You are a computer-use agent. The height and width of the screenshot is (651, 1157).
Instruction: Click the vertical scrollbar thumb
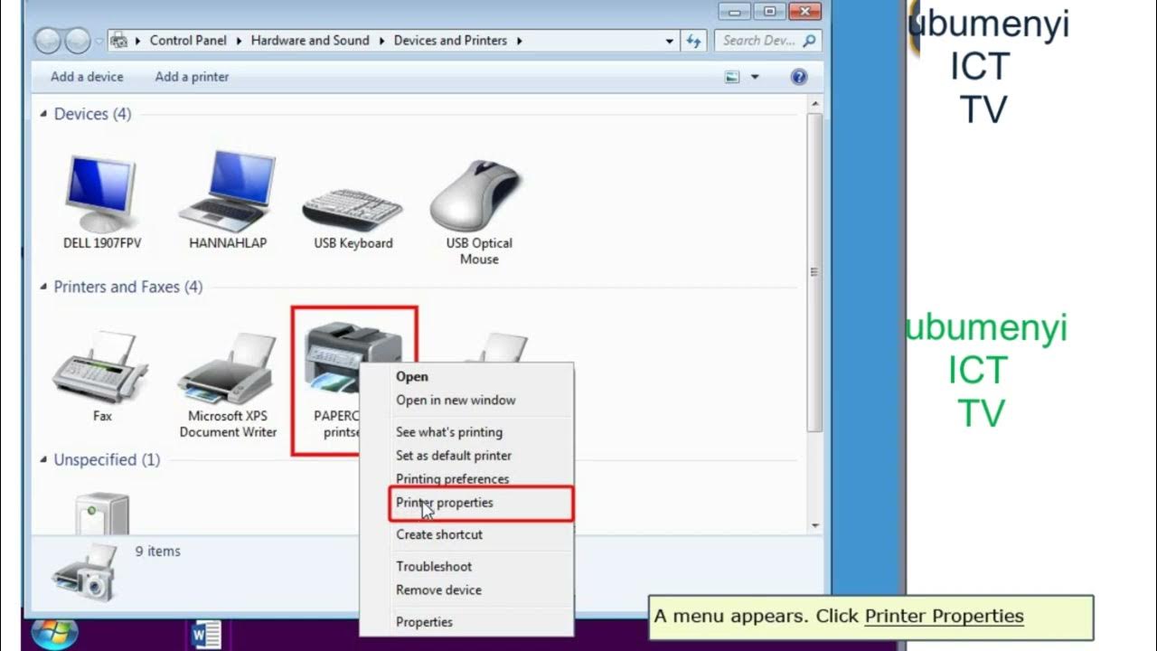[x=815, y=271]
